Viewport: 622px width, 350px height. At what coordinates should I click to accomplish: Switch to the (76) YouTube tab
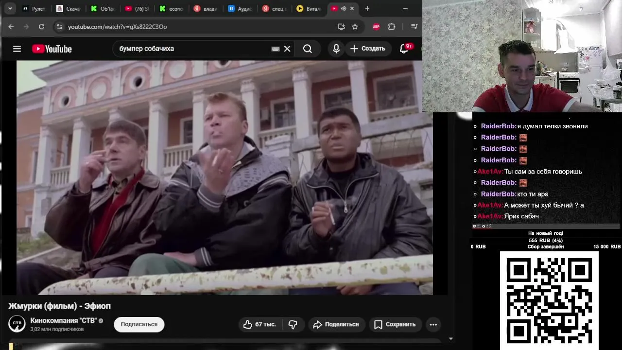click(x=137, y=9)
